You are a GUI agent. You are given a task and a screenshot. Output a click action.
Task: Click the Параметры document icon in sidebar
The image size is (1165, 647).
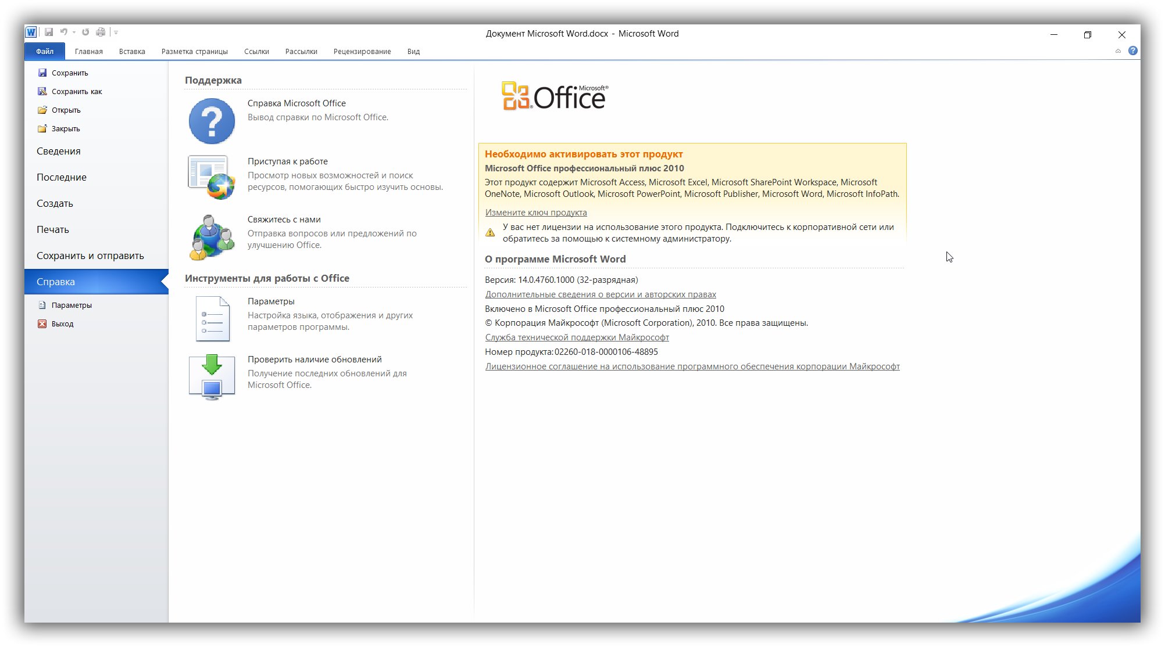coord(42,305)
